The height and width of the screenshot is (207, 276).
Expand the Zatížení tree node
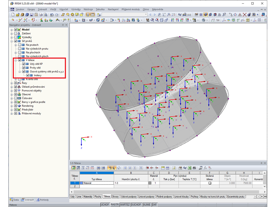(x=12, y=33)
